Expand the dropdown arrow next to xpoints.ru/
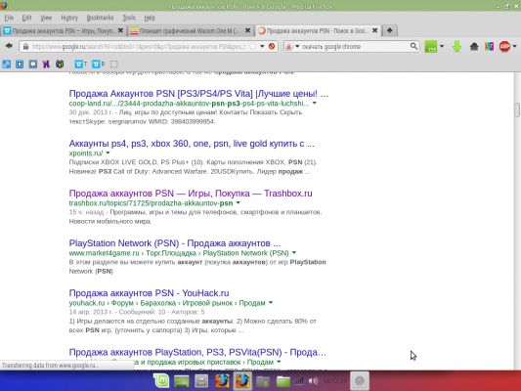The height and width of the screenshot is (391, 521). [x=108, y=152]
